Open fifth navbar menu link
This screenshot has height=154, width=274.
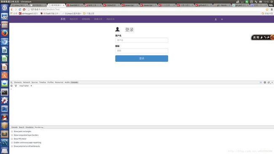110,19
